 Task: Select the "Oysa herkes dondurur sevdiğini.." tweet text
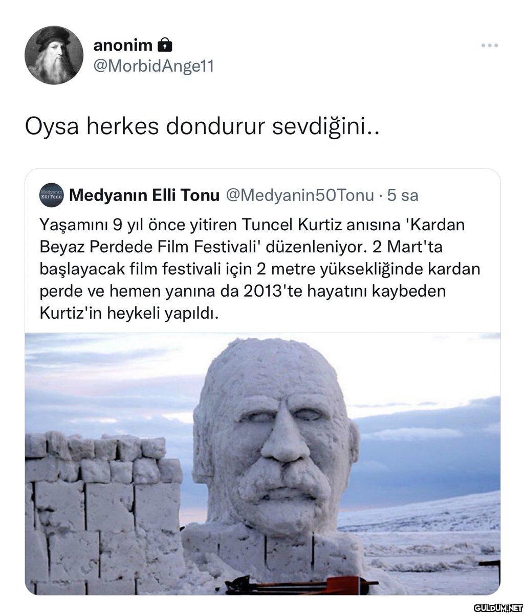pos(203,127)
